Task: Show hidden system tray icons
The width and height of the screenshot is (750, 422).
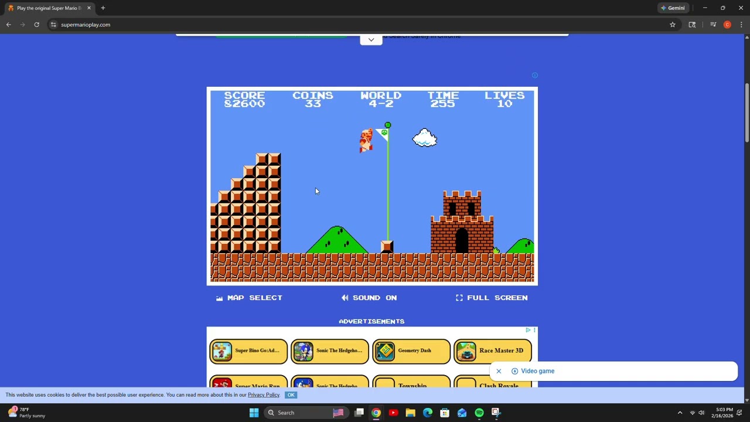Action: [680, 413]
